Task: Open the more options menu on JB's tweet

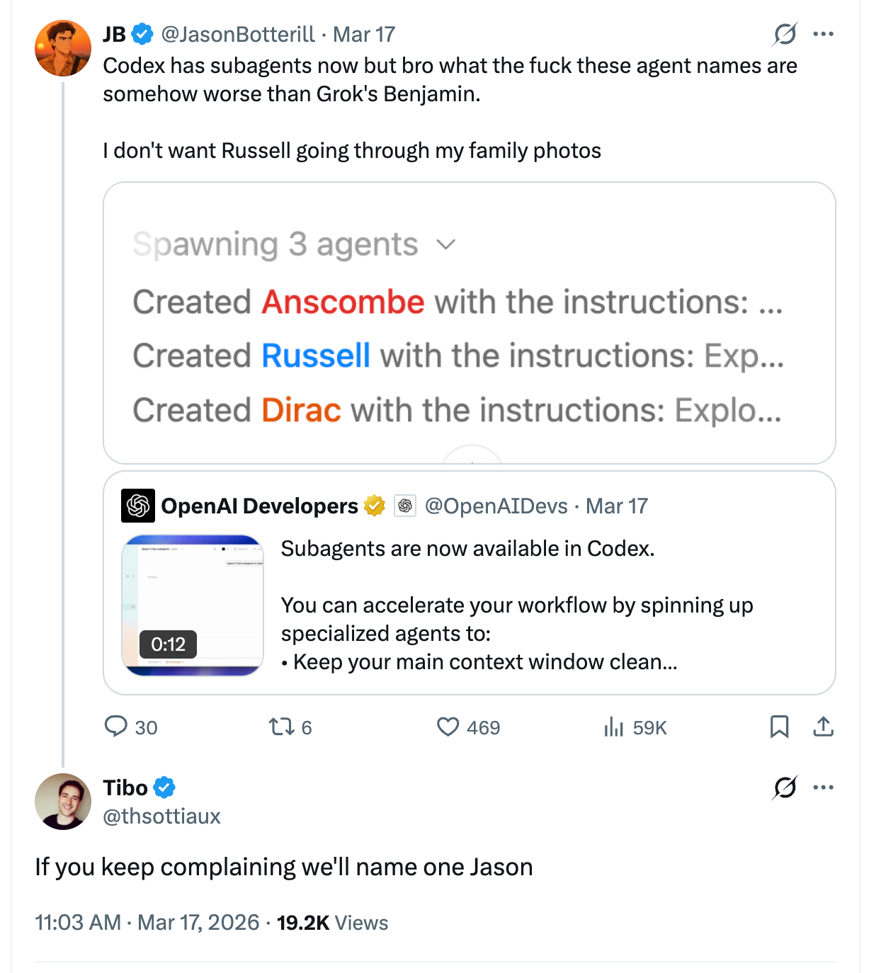Action: pyautogui.click(x=824, y=34)
